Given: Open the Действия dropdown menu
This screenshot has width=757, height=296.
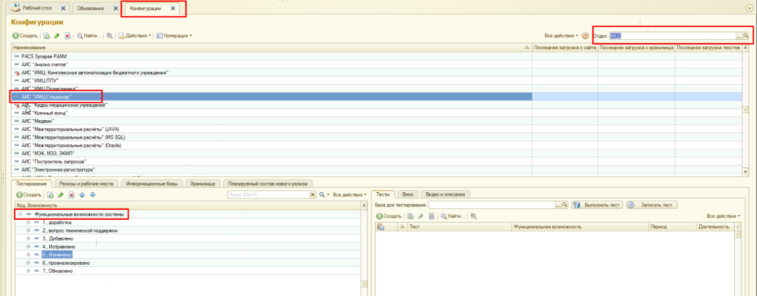Looking at the screenshot, I should (135, 36).
